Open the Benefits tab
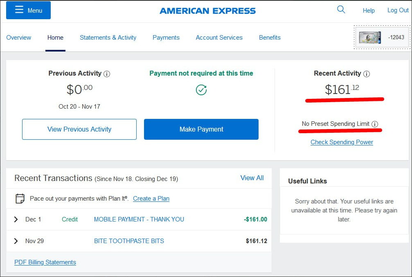This screenshot has width=412, height=277. 270,38
